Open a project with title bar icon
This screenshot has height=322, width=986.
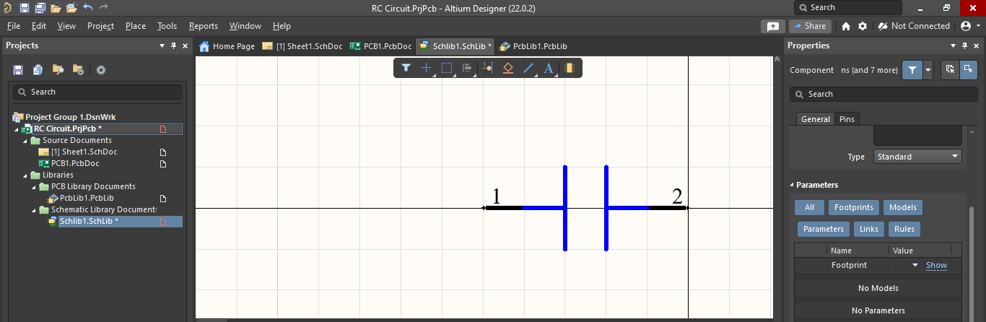[x=71, y=8]
